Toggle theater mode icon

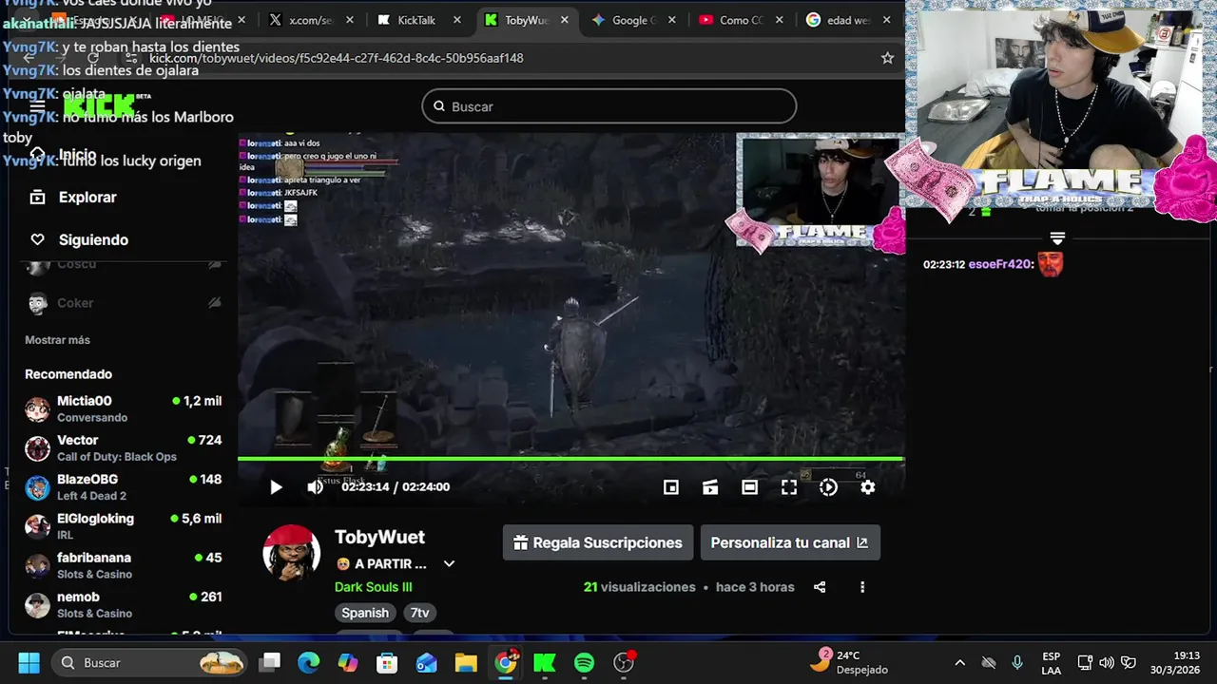coord(750,487)
